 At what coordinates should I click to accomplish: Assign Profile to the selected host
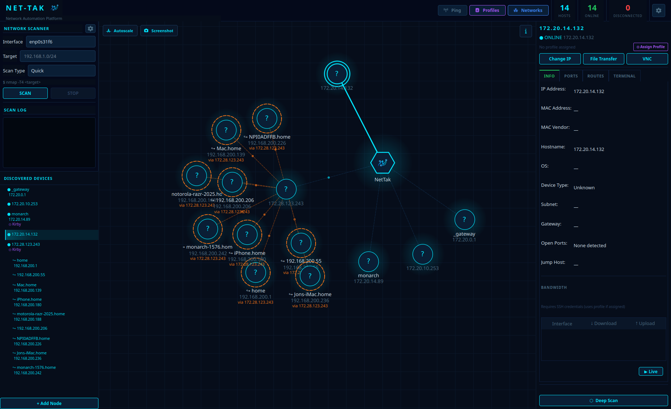pos(650,47)
